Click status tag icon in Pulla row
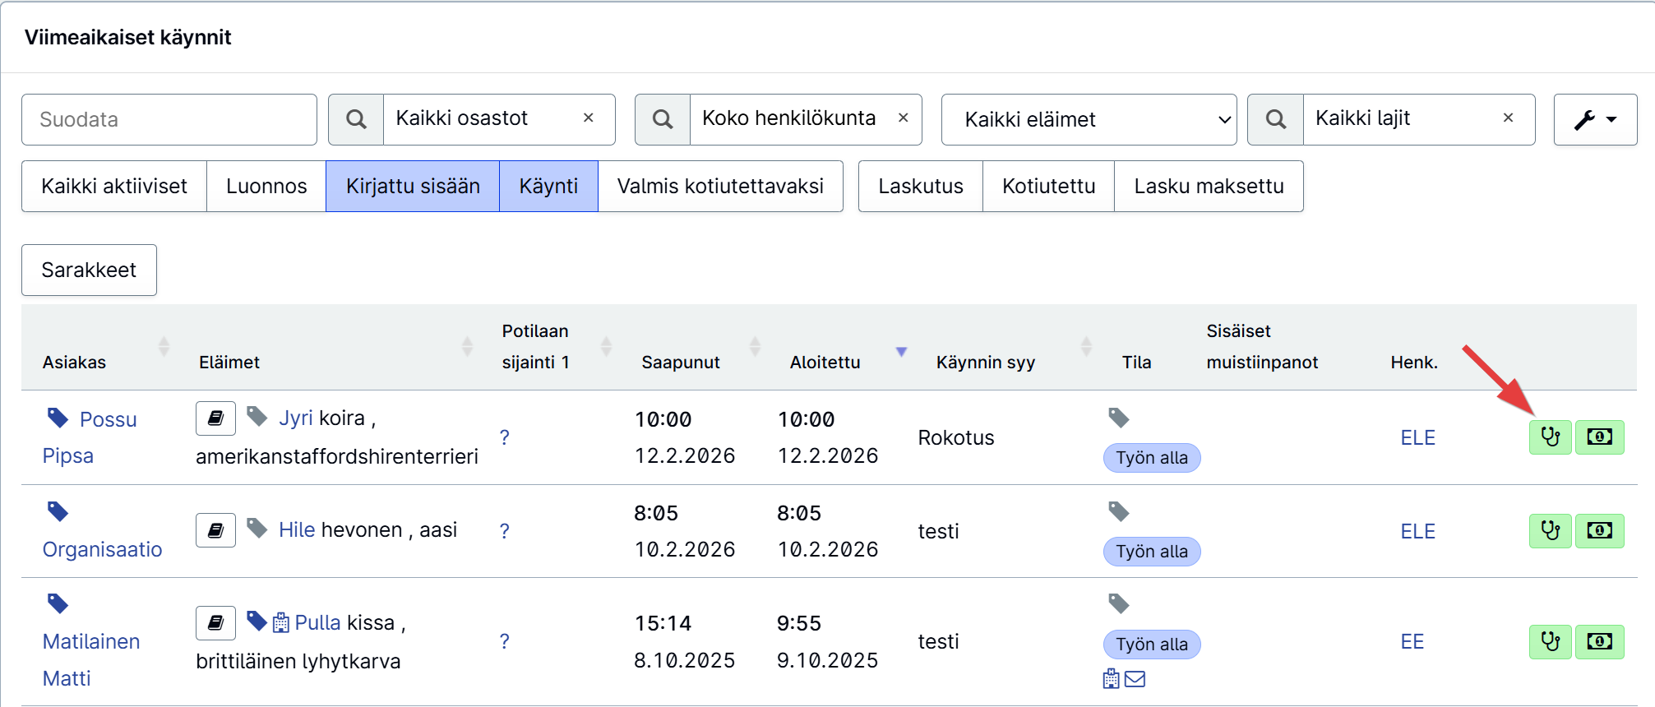 [1118, 603]
